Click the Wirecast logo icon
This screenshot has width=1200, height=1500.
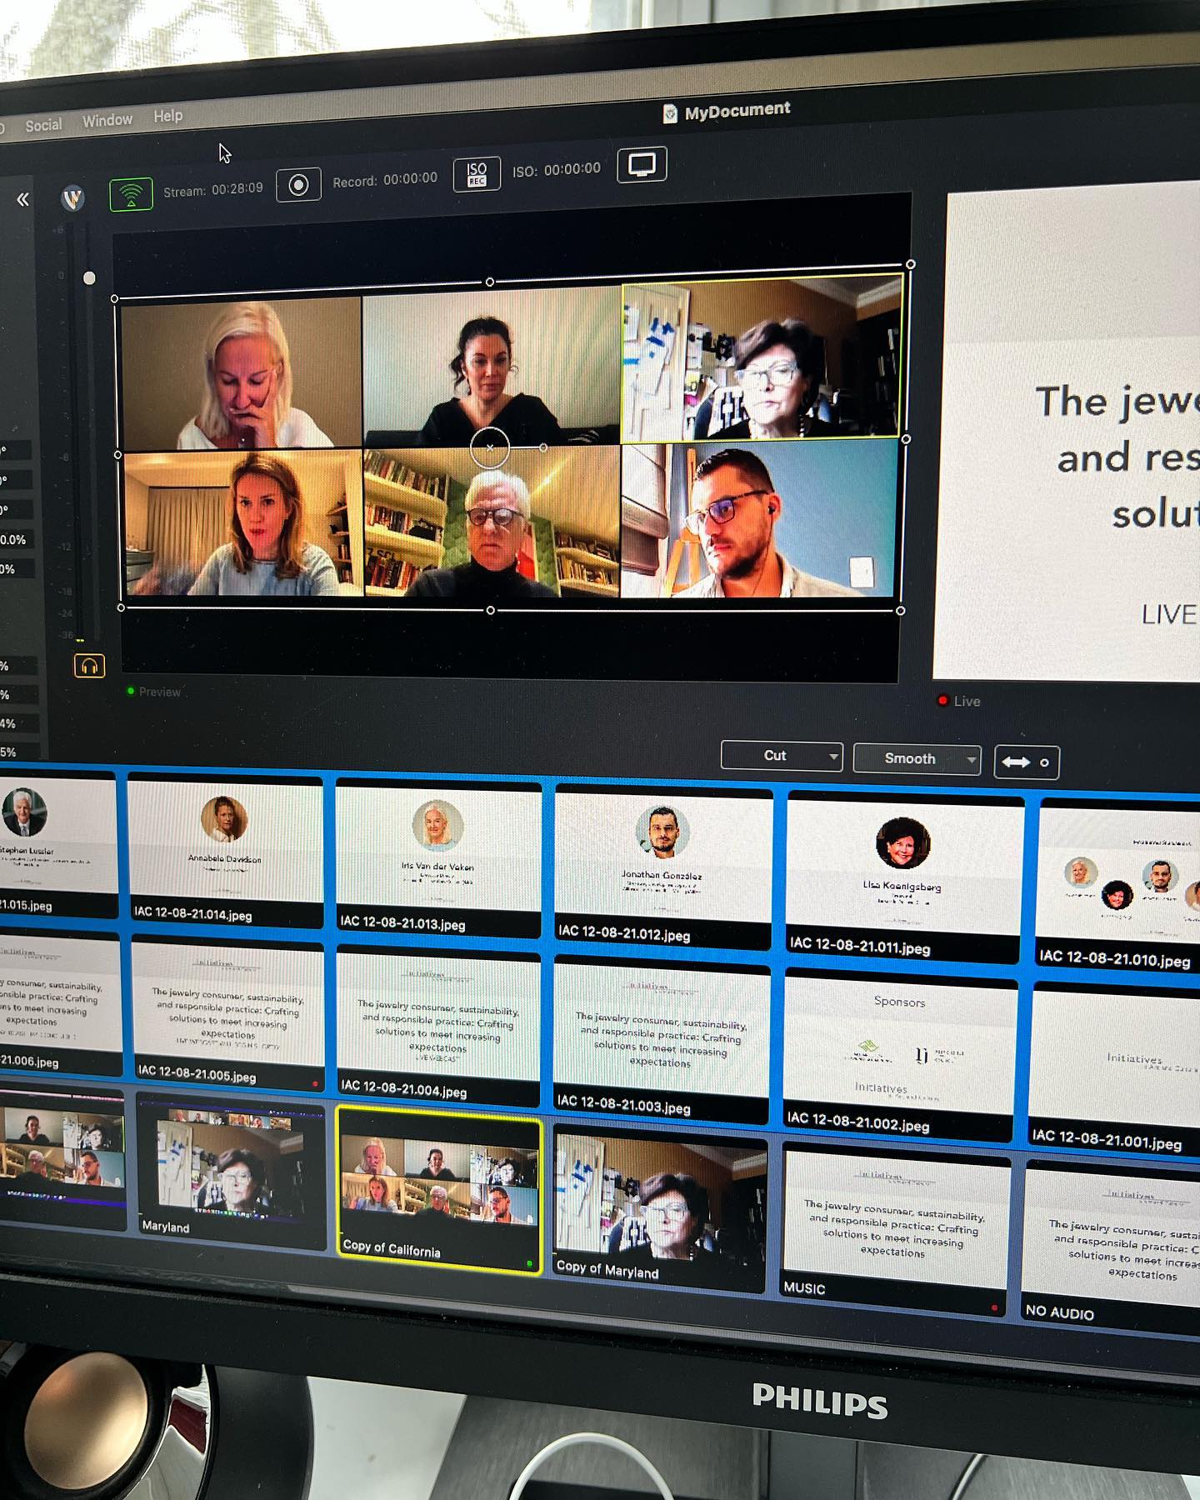tap(73, 197)
